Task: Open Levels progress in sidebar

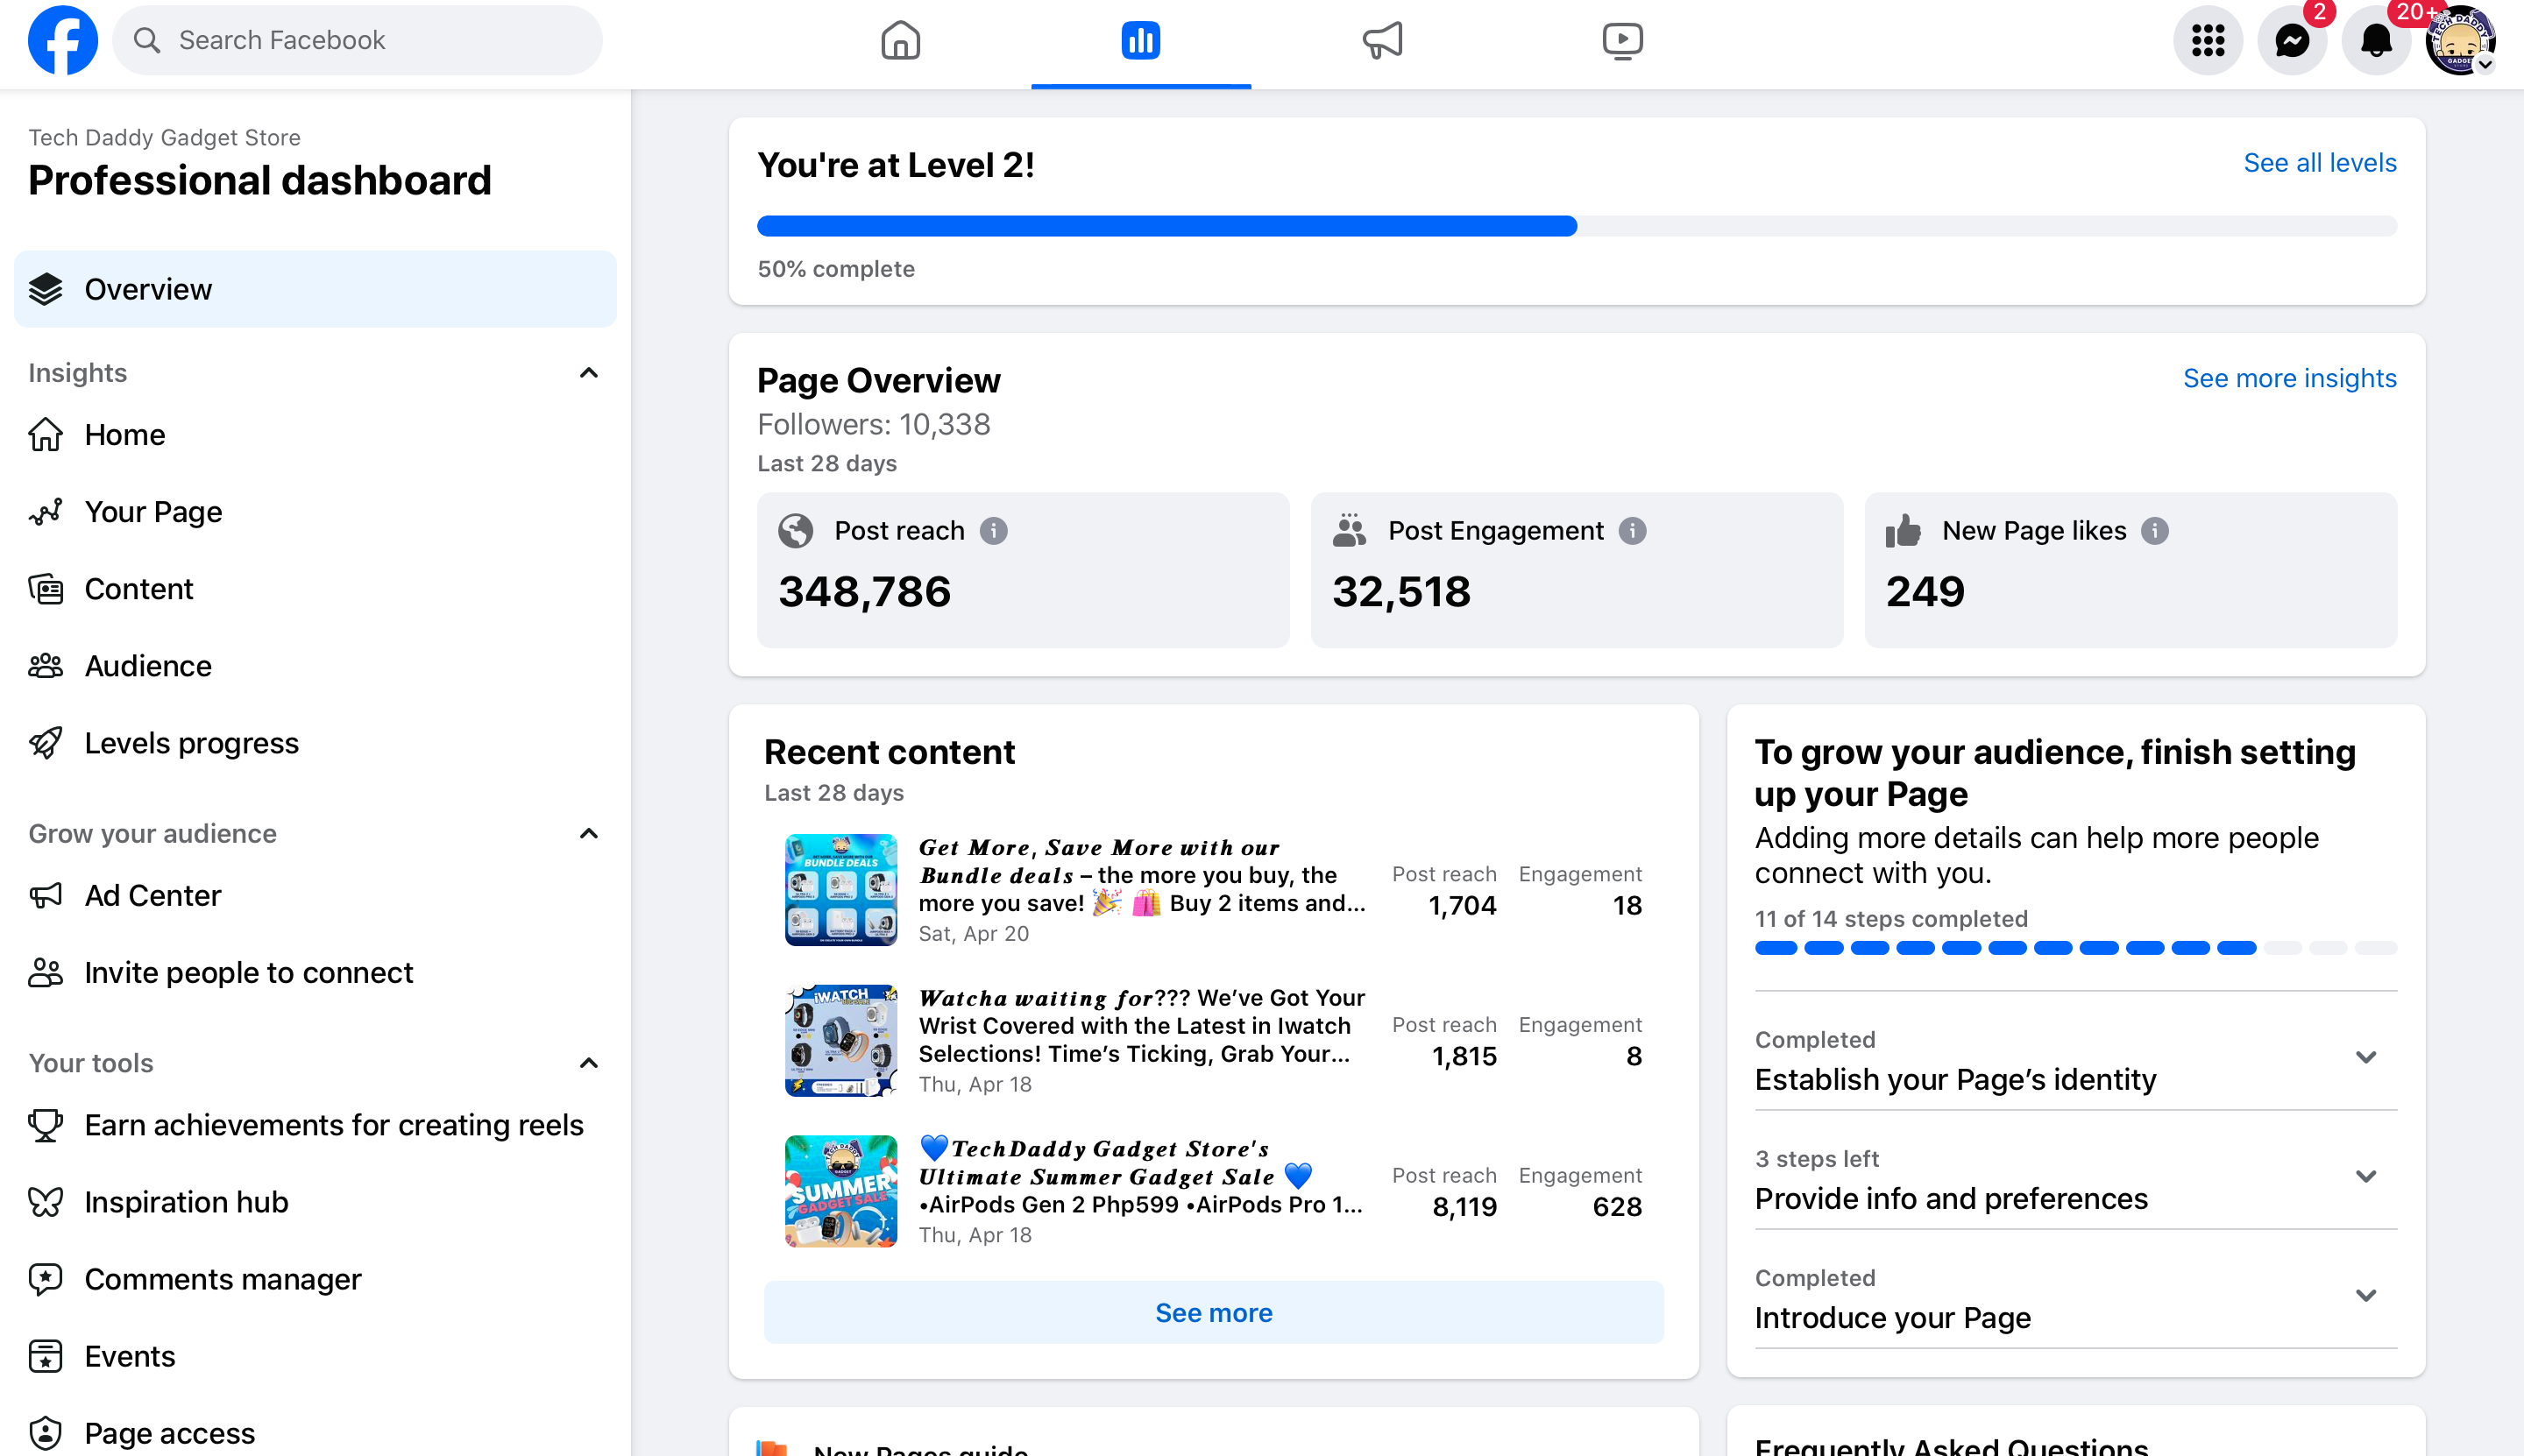Action: [191, 743]
